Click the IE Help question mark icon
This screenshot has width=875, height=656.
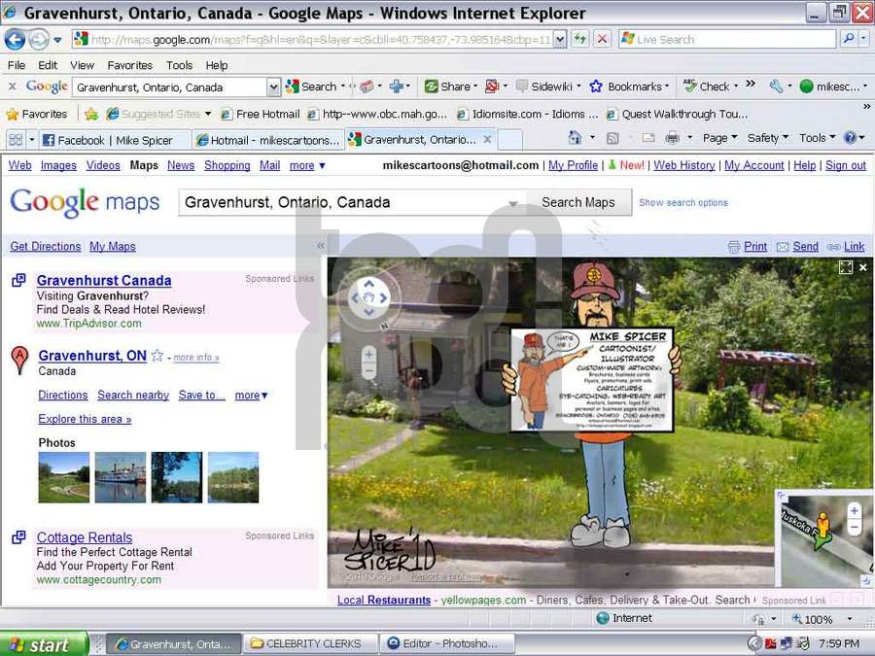coord(850,138)
